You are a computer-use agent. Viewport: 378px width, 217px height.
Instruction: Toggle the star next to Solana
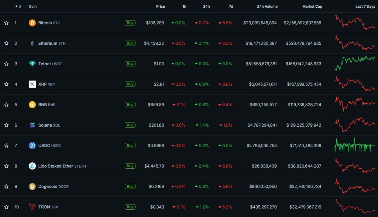click(6, 125)
